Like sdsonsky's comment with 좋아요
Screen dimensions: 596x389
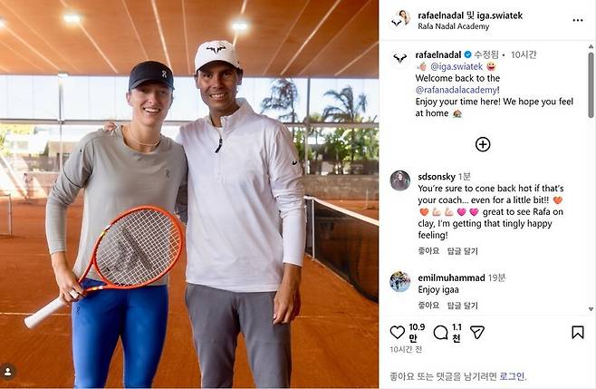428,251
